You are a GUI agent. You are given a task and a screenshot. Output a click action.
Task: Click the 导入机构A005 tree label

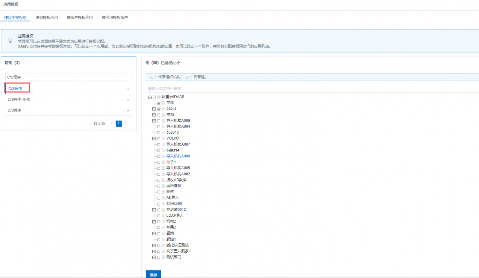pyautogui.click(x=178, y=168)
